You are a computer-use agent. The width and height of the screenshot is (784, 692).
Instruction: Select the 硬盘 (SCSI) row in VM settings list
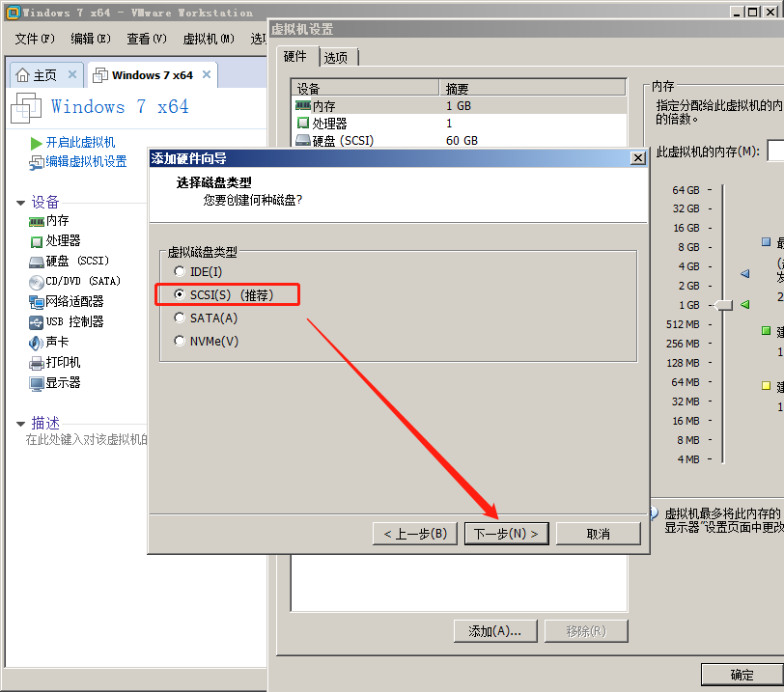pos(459,140)
